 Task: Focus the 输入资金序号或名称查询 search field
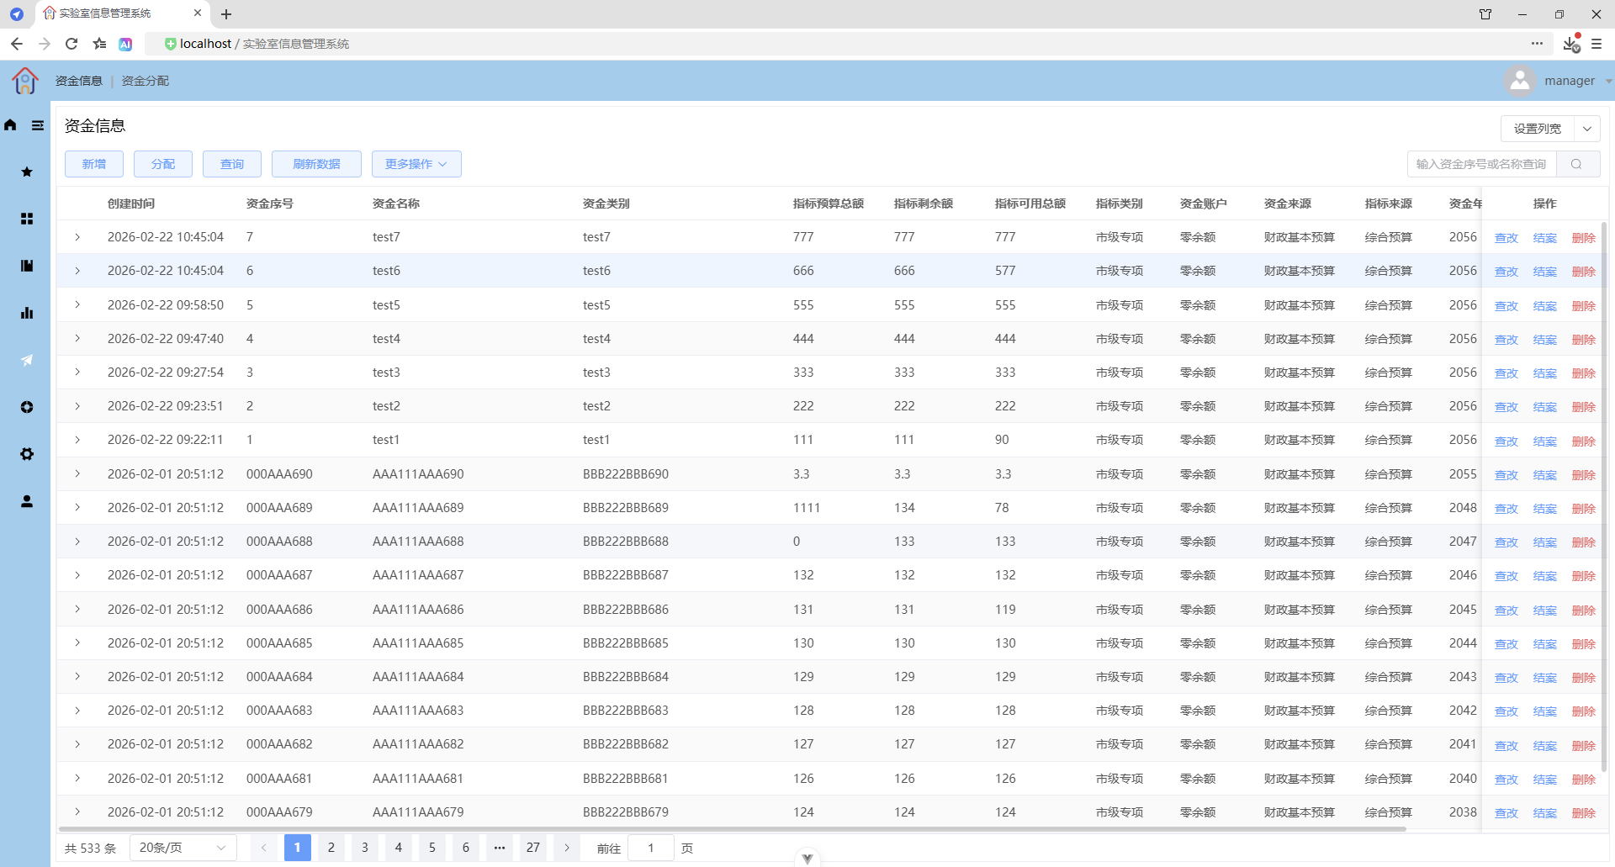click(x=1482, y=164)
